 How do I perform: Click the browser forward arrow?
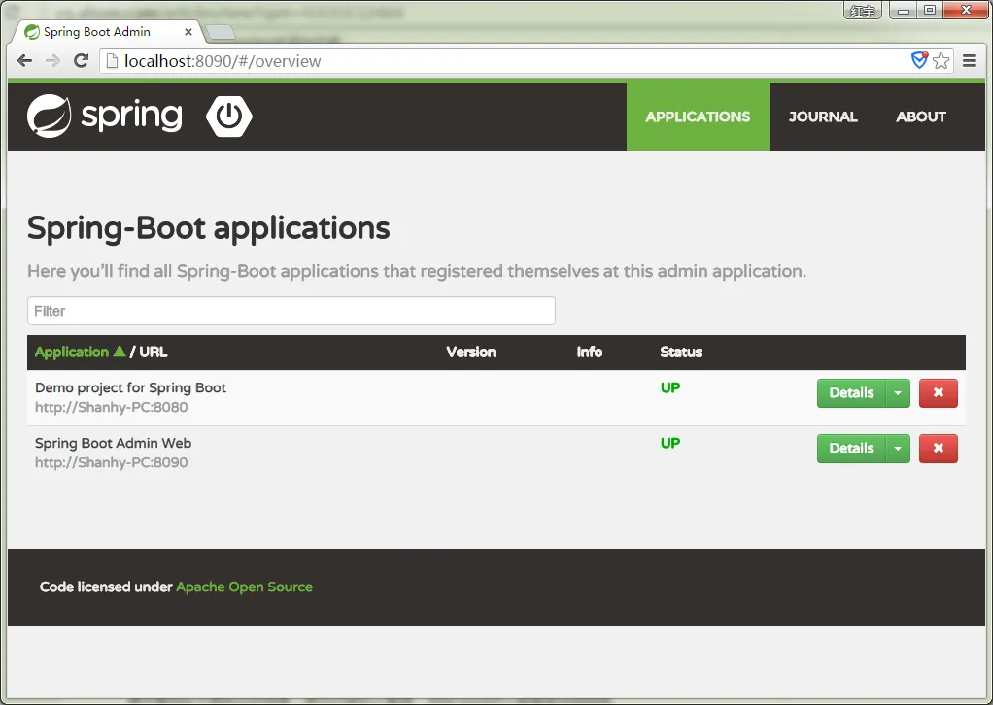coord(52,61)
